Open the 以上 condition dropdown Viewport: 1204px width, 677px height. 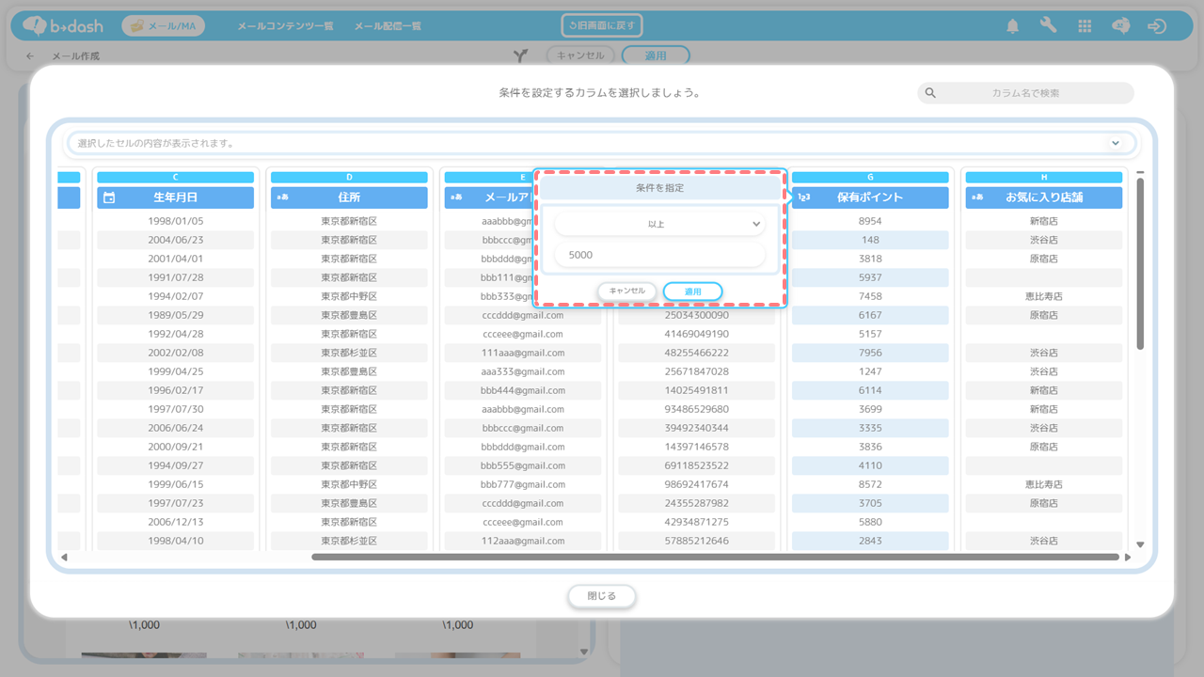coord(659,225)
